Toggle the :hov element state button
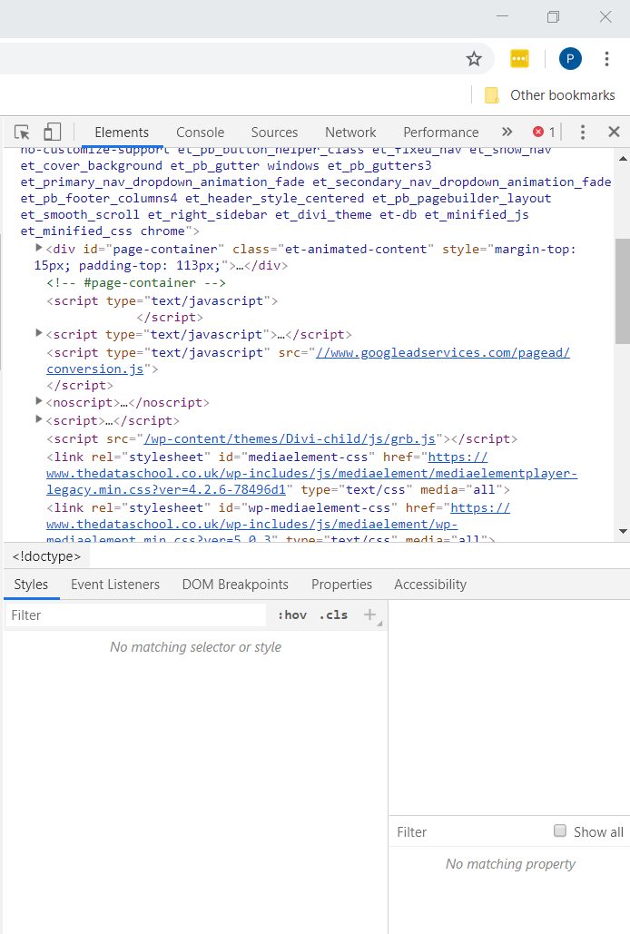 tap(292, 614)
